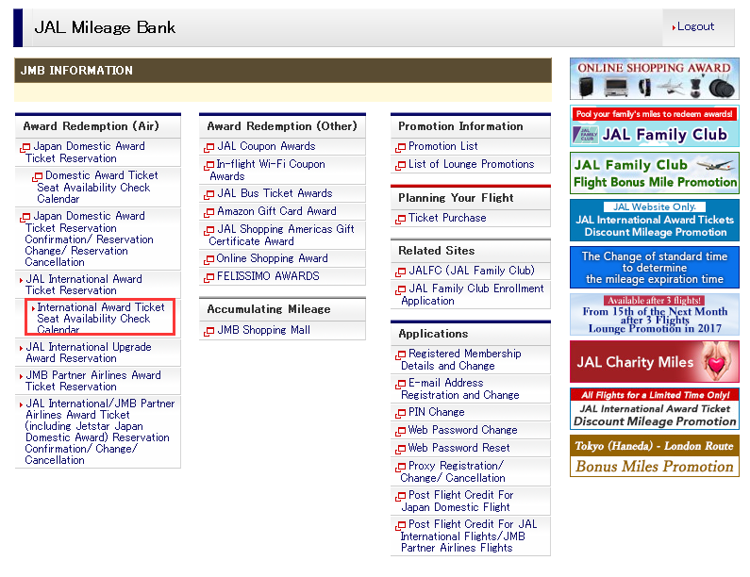The height and width of the screenshot is (577, 750).
Task: Click JAL Family Club pool miles banner
Action: pyautogui.click(x=655, y=126)
